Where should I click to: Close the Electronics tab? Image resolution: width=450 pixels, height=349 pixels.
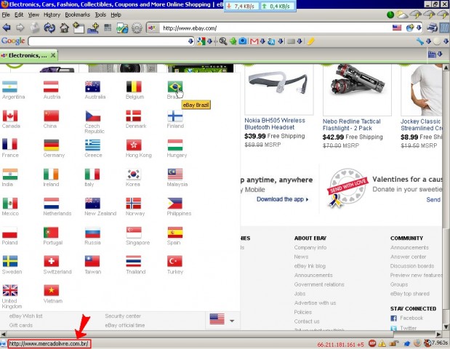pyautogui.click(x=53, y=55)
